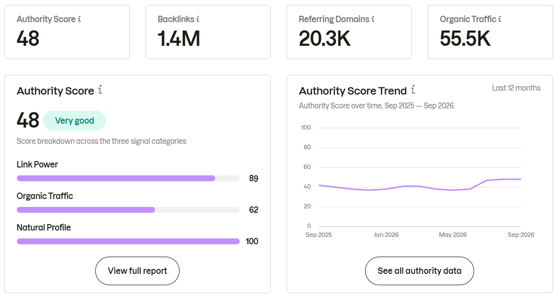558x298 pixels.
Task: Click the Referring Domains card label
Action: (334, 19)
